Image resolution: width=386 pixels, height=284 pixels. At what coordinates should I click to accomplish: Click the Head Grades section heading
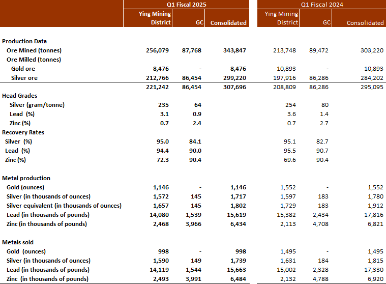point(19,96)
